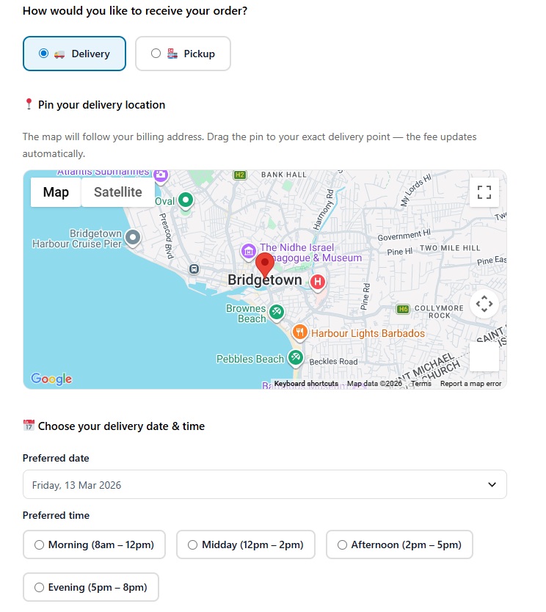Screen dimensions: 546x612
Task: Toggle fullscreen map view
Action: [484, 192]
